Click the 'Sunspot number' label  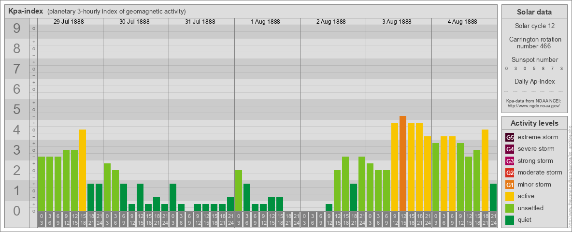tap(534, 59)
